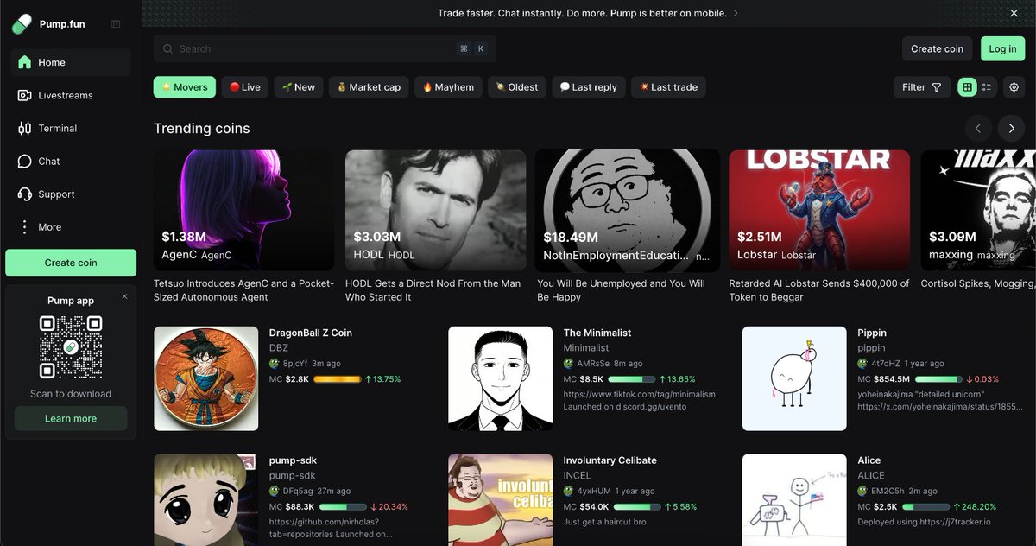1036x546 pixels.
Task: Open 'You Will Be Unemployed' headline
Action: (621, 290)
